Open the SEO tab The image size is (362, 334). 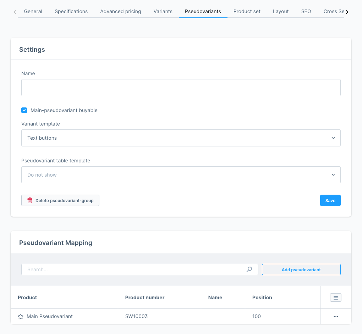[306, 12]
